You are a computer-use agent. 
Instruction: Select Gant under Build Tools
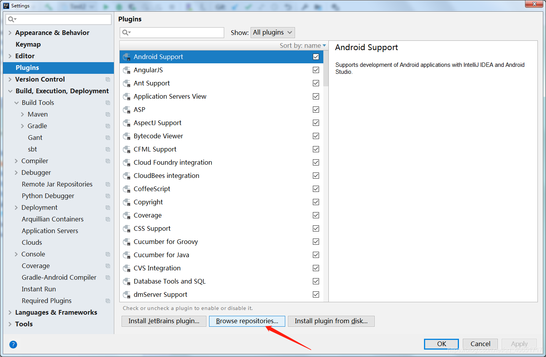tap(35, 138)
